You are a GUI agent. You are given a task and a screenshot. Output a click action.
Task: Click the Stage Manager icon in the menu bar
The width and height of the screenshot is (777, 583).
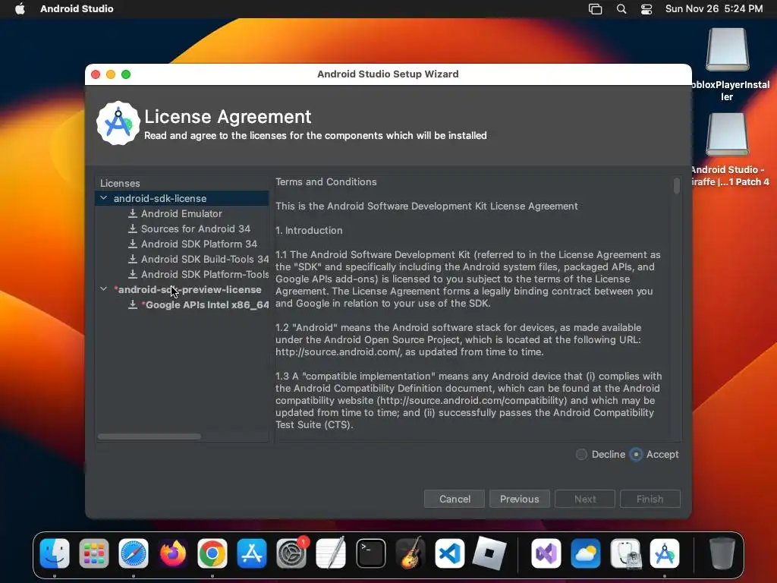pyautogui.click(x=595, y=9)
